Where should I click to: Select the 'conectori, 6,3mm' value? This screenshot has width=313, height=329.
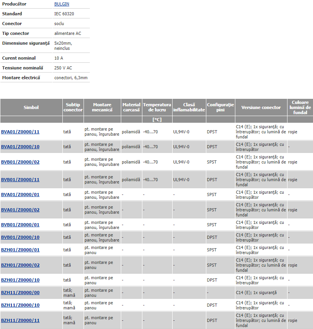[71, 78]
